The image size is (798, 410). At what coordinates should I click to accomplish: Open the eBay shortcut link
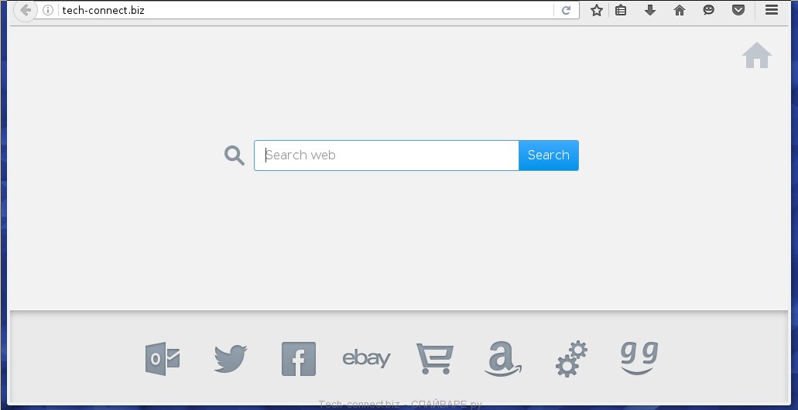point(366,359)
